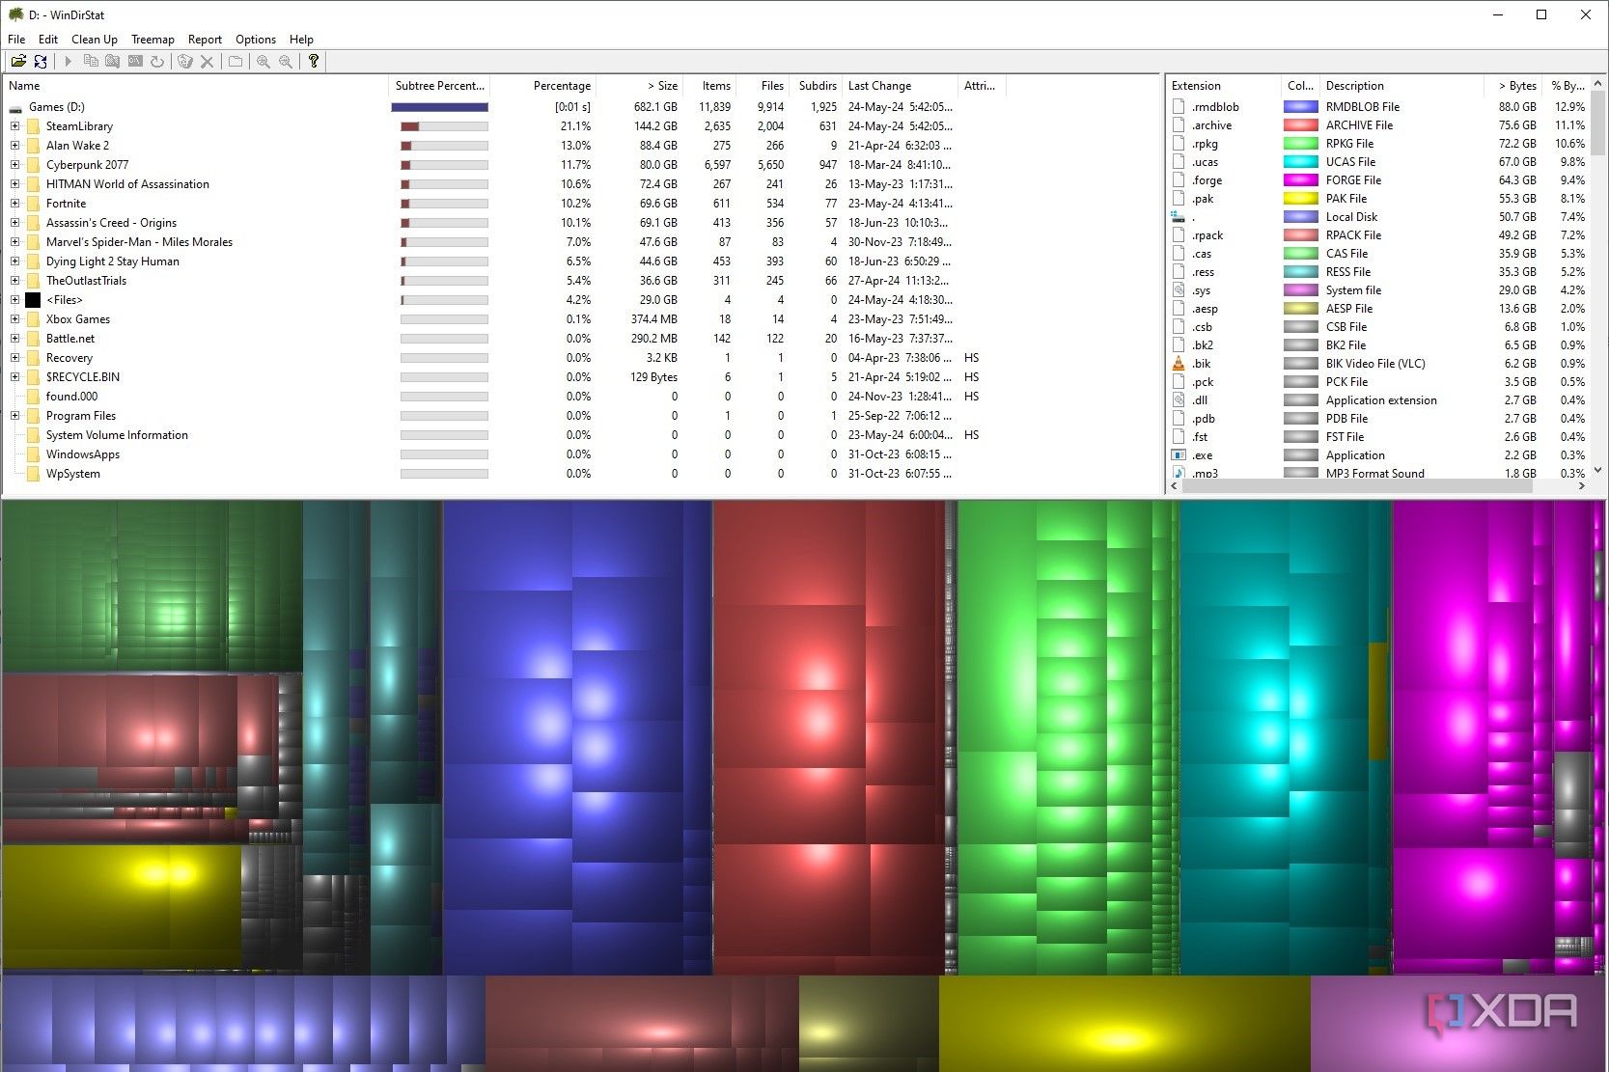Expand the Alan Wake 2 folder
This screenshot has height=1072, width=1609.
(14, 146)
